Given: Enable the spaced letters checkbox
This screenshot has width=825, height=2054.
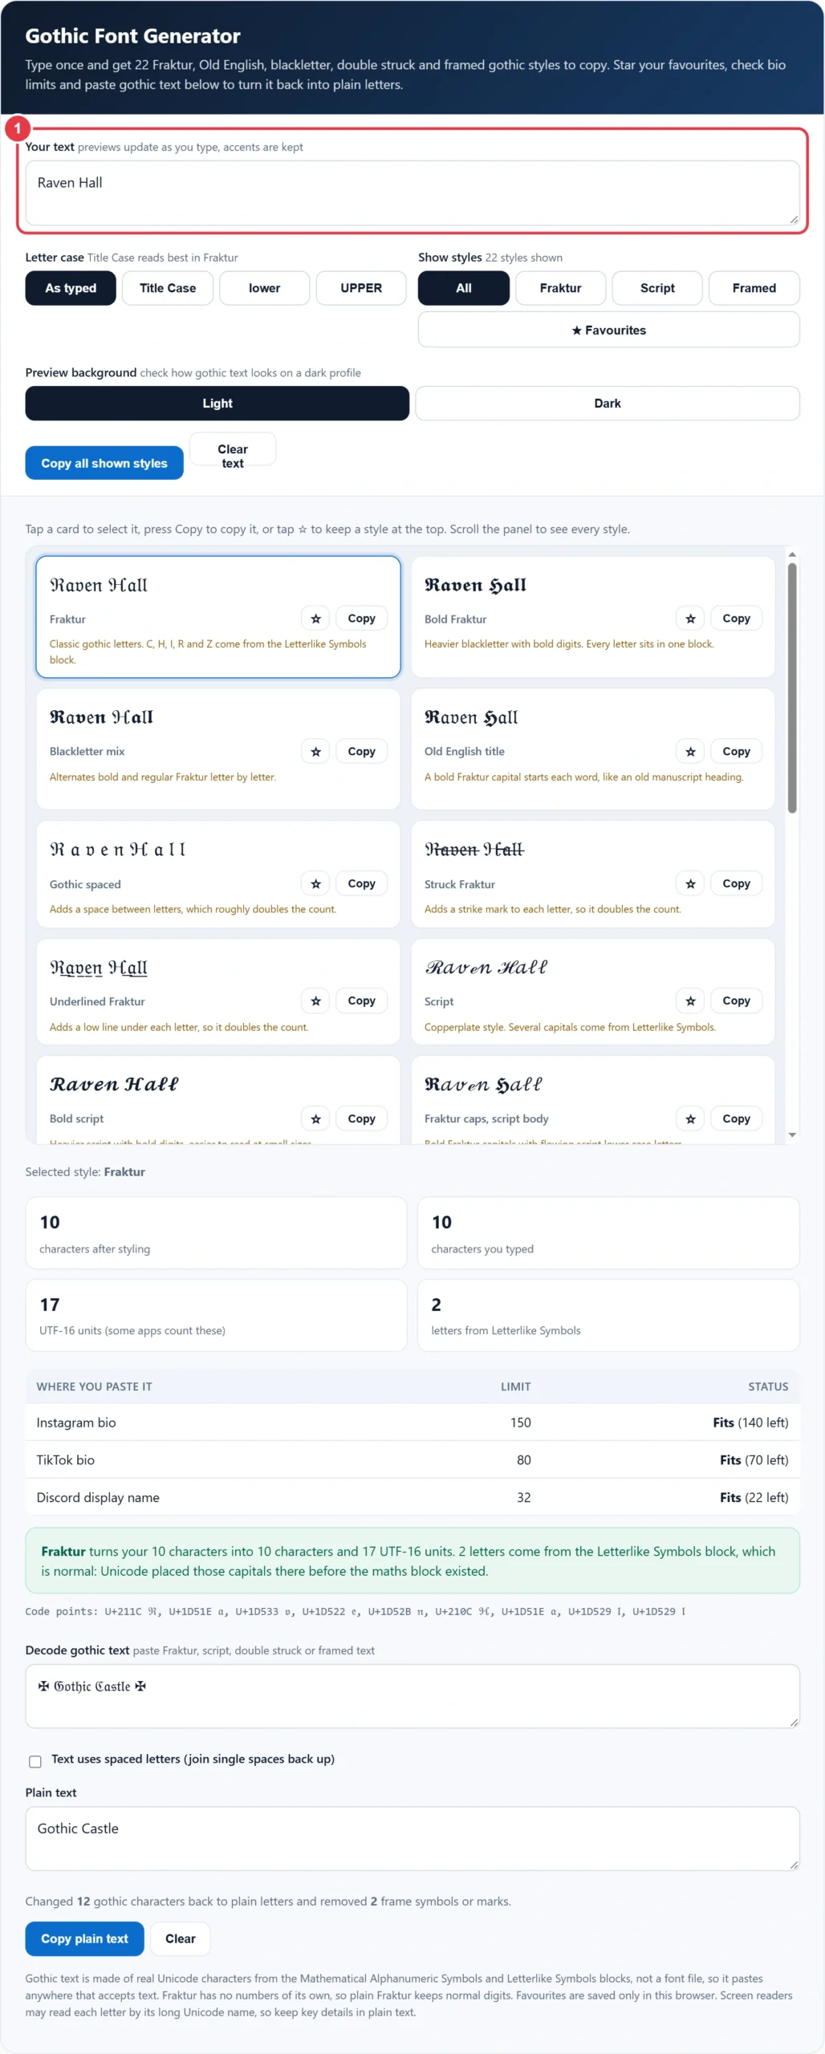Looking at the screenshot, I should coord(35,1761).
